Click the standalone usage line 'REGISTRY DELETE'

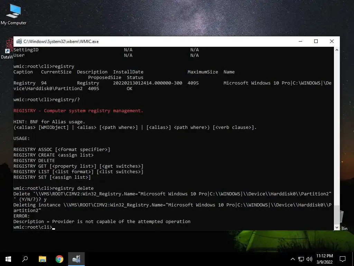point(34,161)
